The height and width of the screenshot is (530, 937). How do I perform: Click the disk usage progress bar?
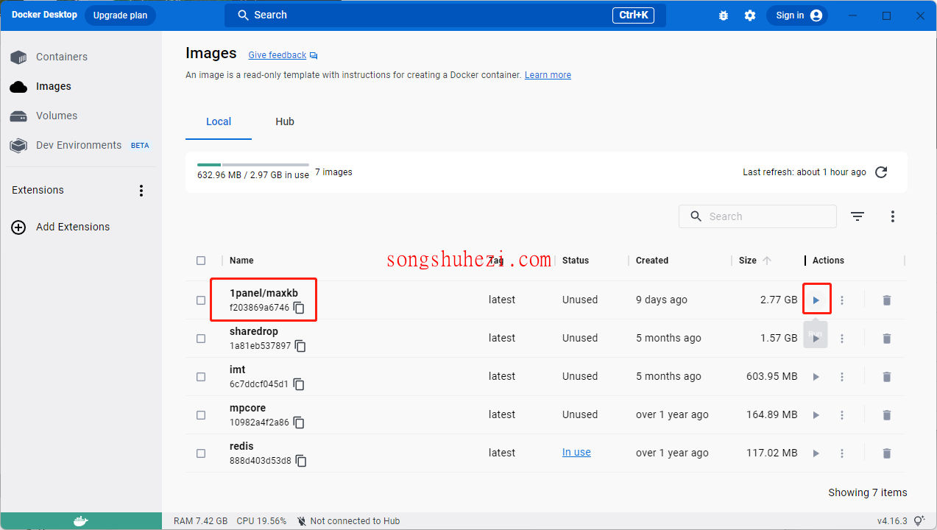(x=253, y=165)
